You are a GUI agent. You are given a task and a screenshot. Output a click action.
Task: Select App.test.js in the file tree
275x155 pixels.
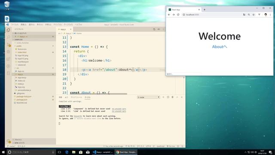[x=22, y=77]
